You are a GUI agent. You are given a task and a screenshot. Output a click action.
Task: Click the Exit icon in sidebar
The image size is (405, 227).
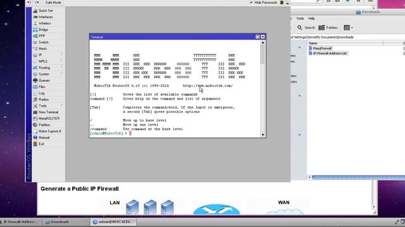coord(35,144)
